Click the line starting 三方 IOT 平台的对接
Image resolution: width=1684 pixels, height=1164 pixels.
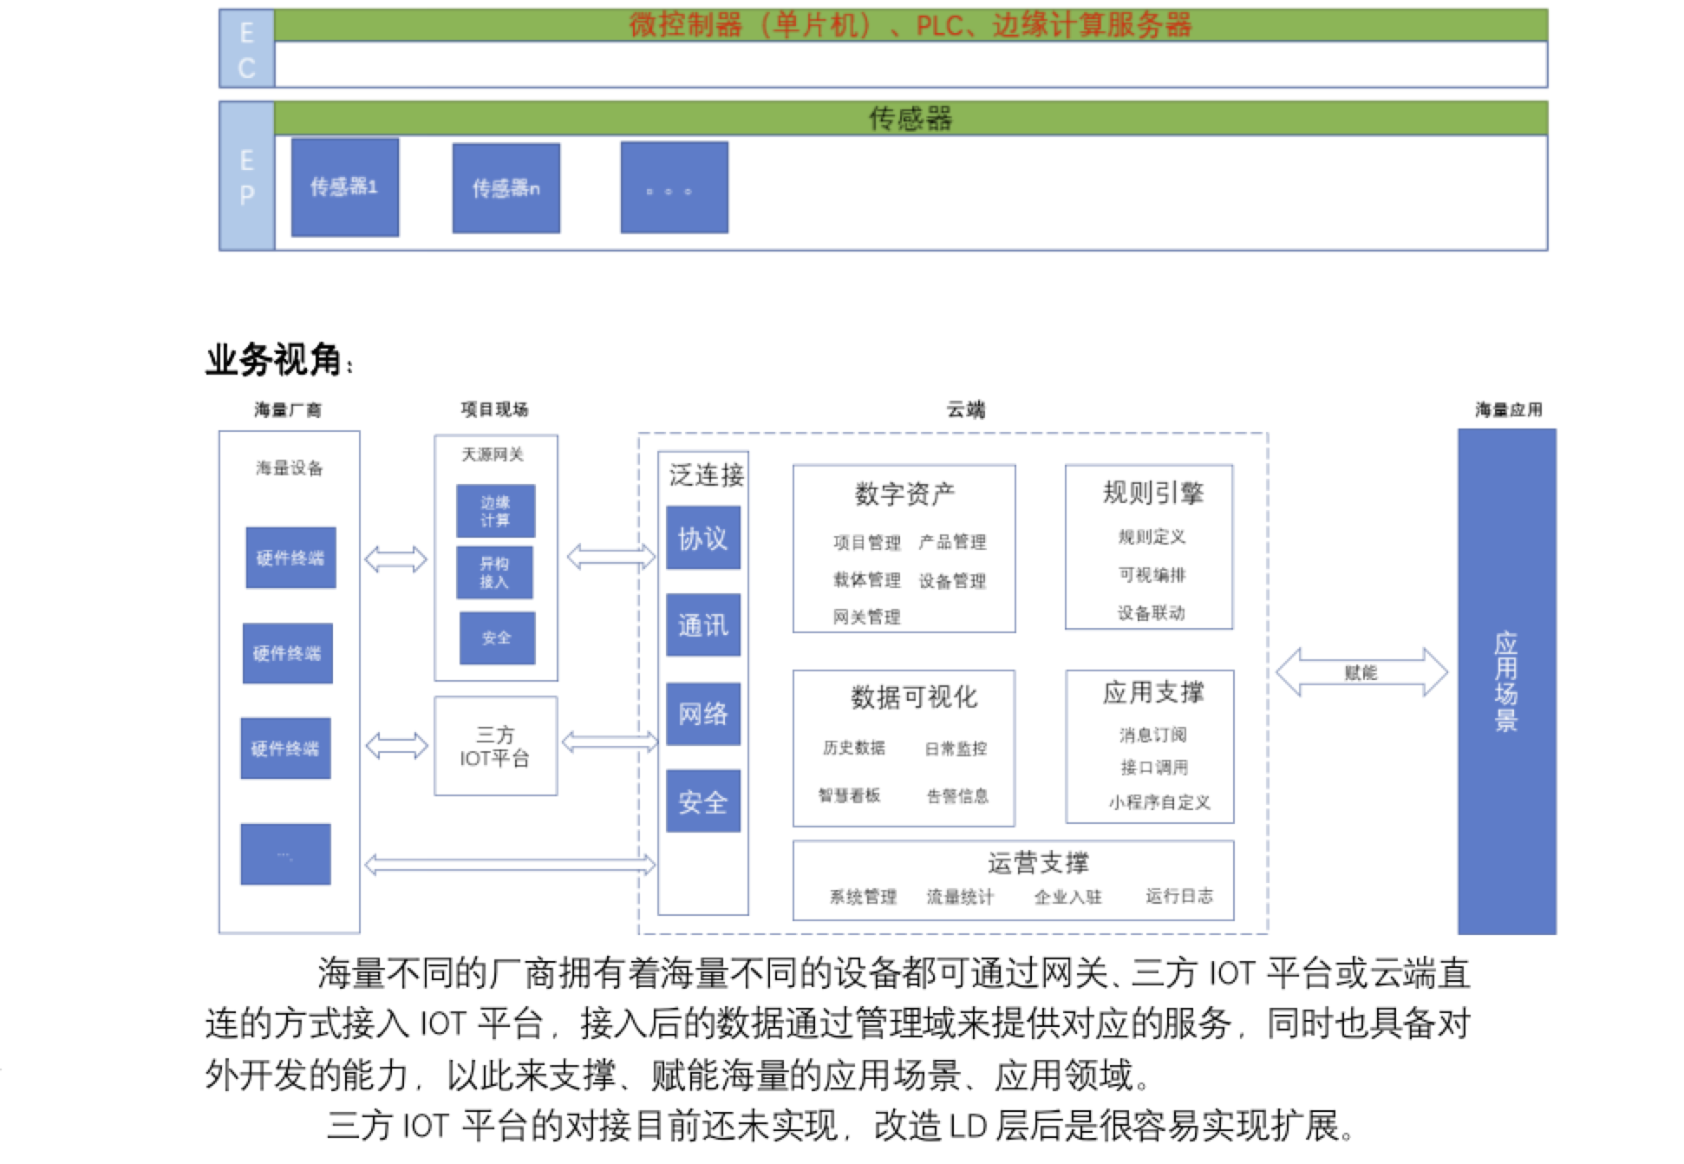coord(841,1126)
